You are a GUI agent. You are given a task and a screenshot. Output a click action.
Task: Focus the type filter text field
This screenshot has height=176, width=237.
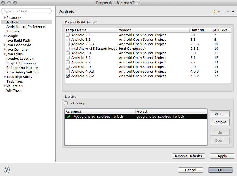[x=26, y=11]
